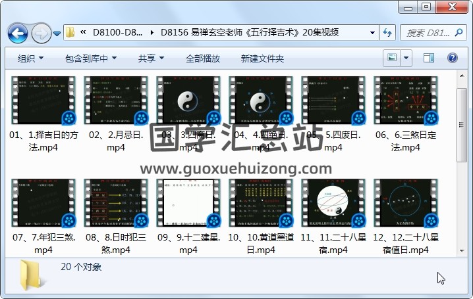
Task: Click scrollbar up arrow
Action: click(x=462, y=76)
